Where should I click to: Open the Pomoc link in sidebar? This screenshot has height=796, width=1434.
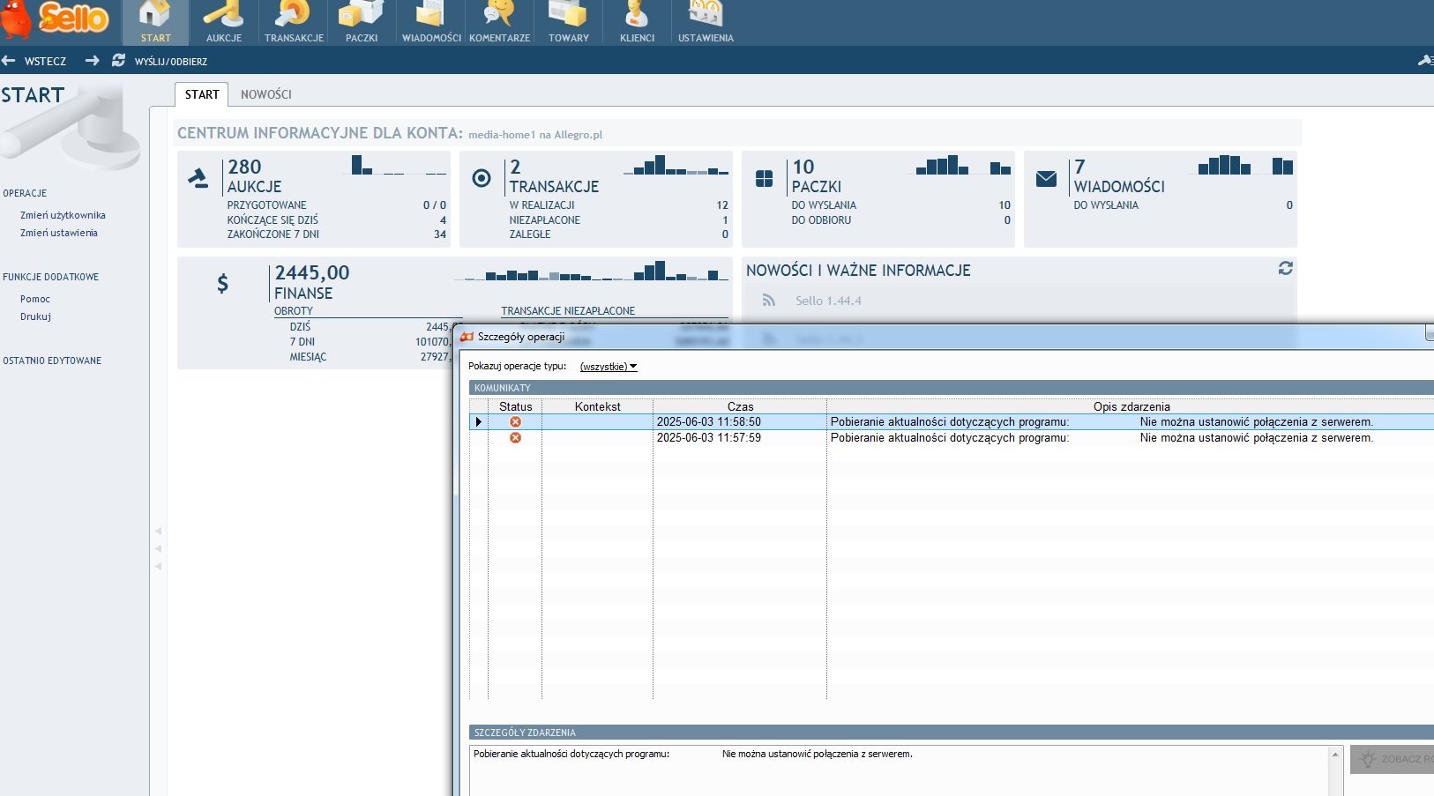point(35,299)
